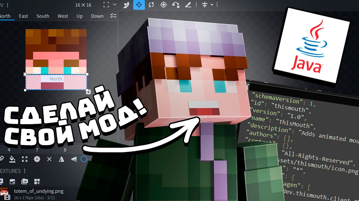The width and height of the screenshot is (359, 201).
Task: Open the dropdown arrow beside the alignment icon
Action: 212,5
